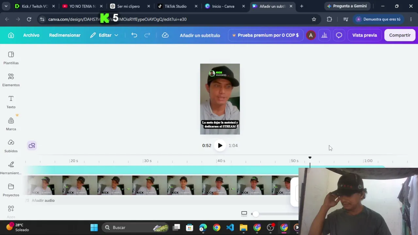This screenshot has height=235, width=418.
Task: Bookmark this page with the star icon
Action: (314, 19)
